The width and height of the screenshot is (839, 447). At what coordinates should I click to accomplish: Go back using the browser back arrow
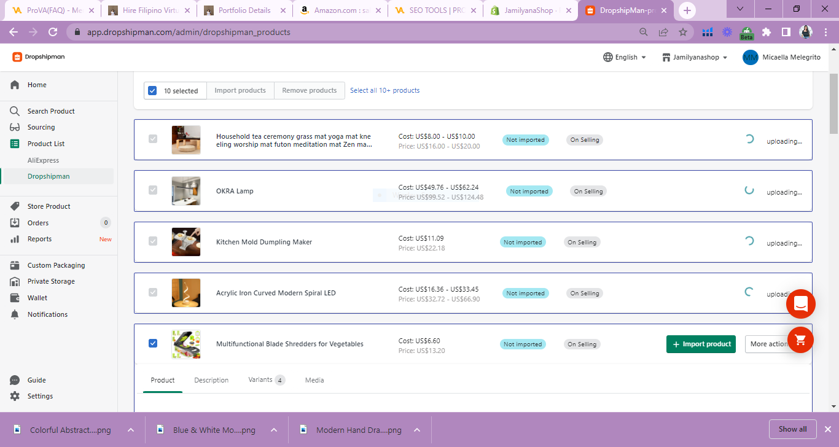pyautogui.click(x=14, y=32)
